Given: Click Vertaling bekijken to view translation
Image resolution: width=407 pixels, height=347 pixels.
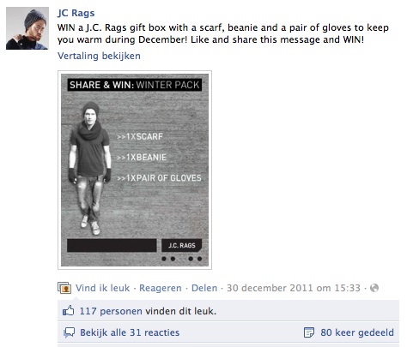Looking at the screenshot, I should pos(99,56).
